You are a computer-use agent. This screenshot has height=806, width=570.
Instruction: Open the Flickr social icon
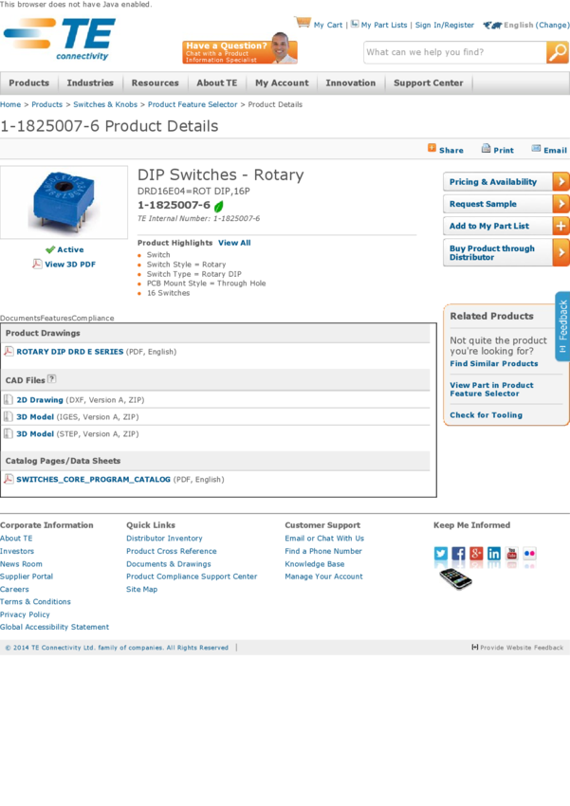pyautogui.click(x=529, y=554)
